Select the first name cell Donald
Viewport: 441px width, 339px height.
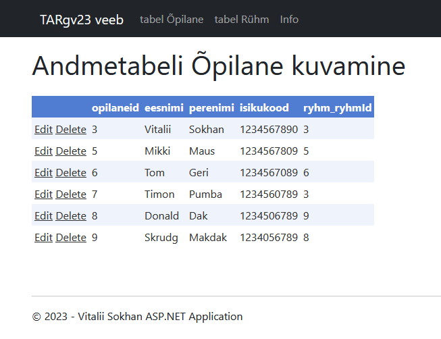pyautogui.click(x=161, y=216)
